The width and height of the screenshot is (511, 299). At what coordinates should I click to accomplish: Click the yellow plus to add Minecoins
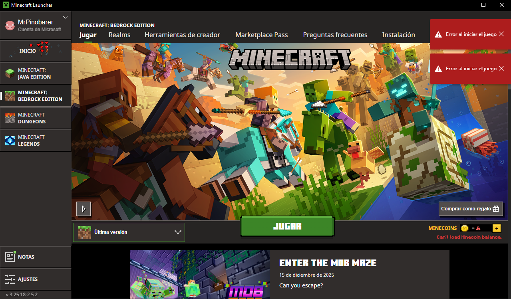(497, 228)
